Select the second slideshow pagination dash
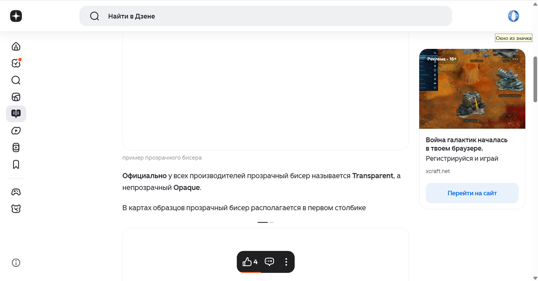 [x=271, y=222]
